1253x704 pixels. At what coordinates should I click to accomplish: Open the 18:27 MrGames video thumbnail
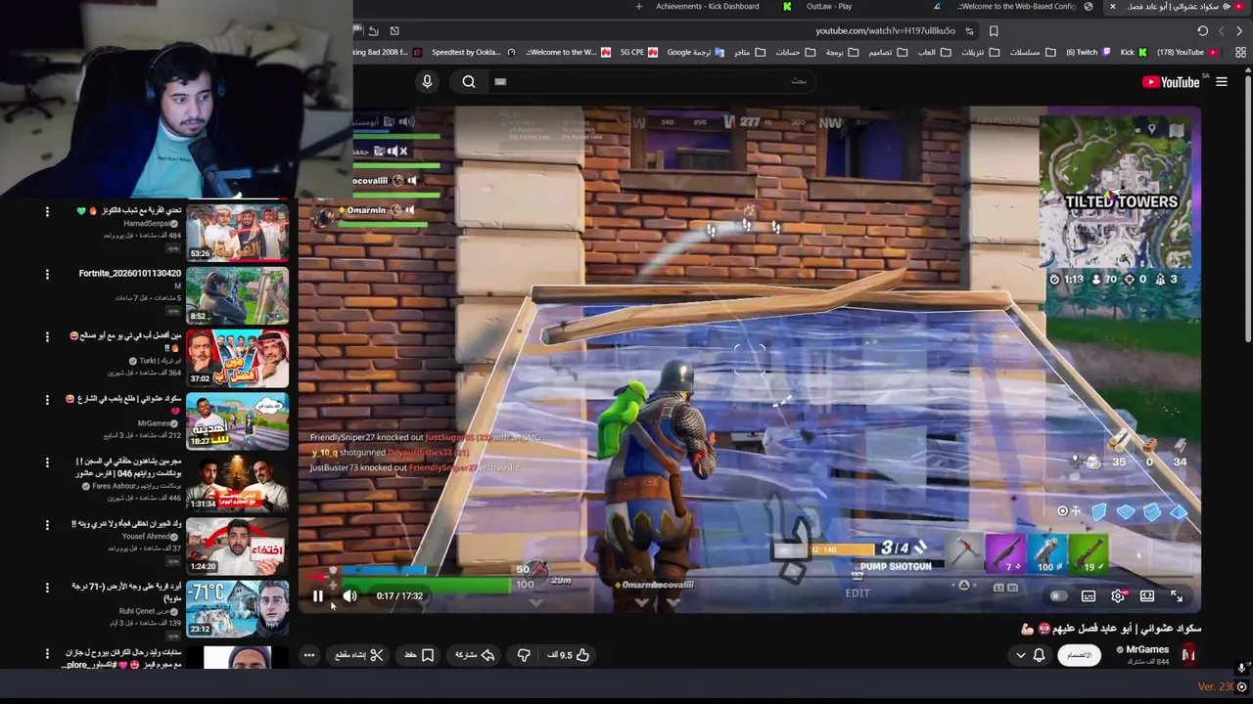click(238, 420)
